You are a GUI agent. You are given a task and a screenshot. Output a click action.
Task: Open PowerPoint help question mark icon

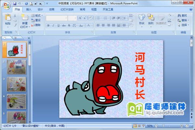coord(191,9)
